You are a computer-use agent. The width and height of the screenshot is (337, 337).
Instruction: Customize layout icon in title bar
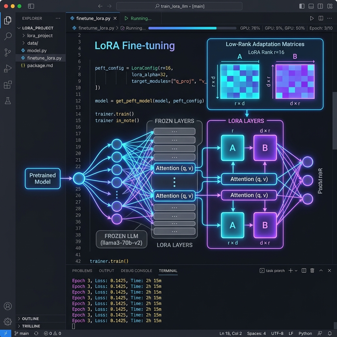(330, 6)
